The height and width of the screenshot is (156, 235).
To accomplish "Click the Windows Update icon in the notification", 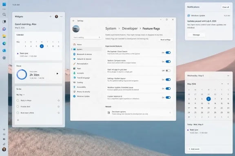I will click(188, 15).
